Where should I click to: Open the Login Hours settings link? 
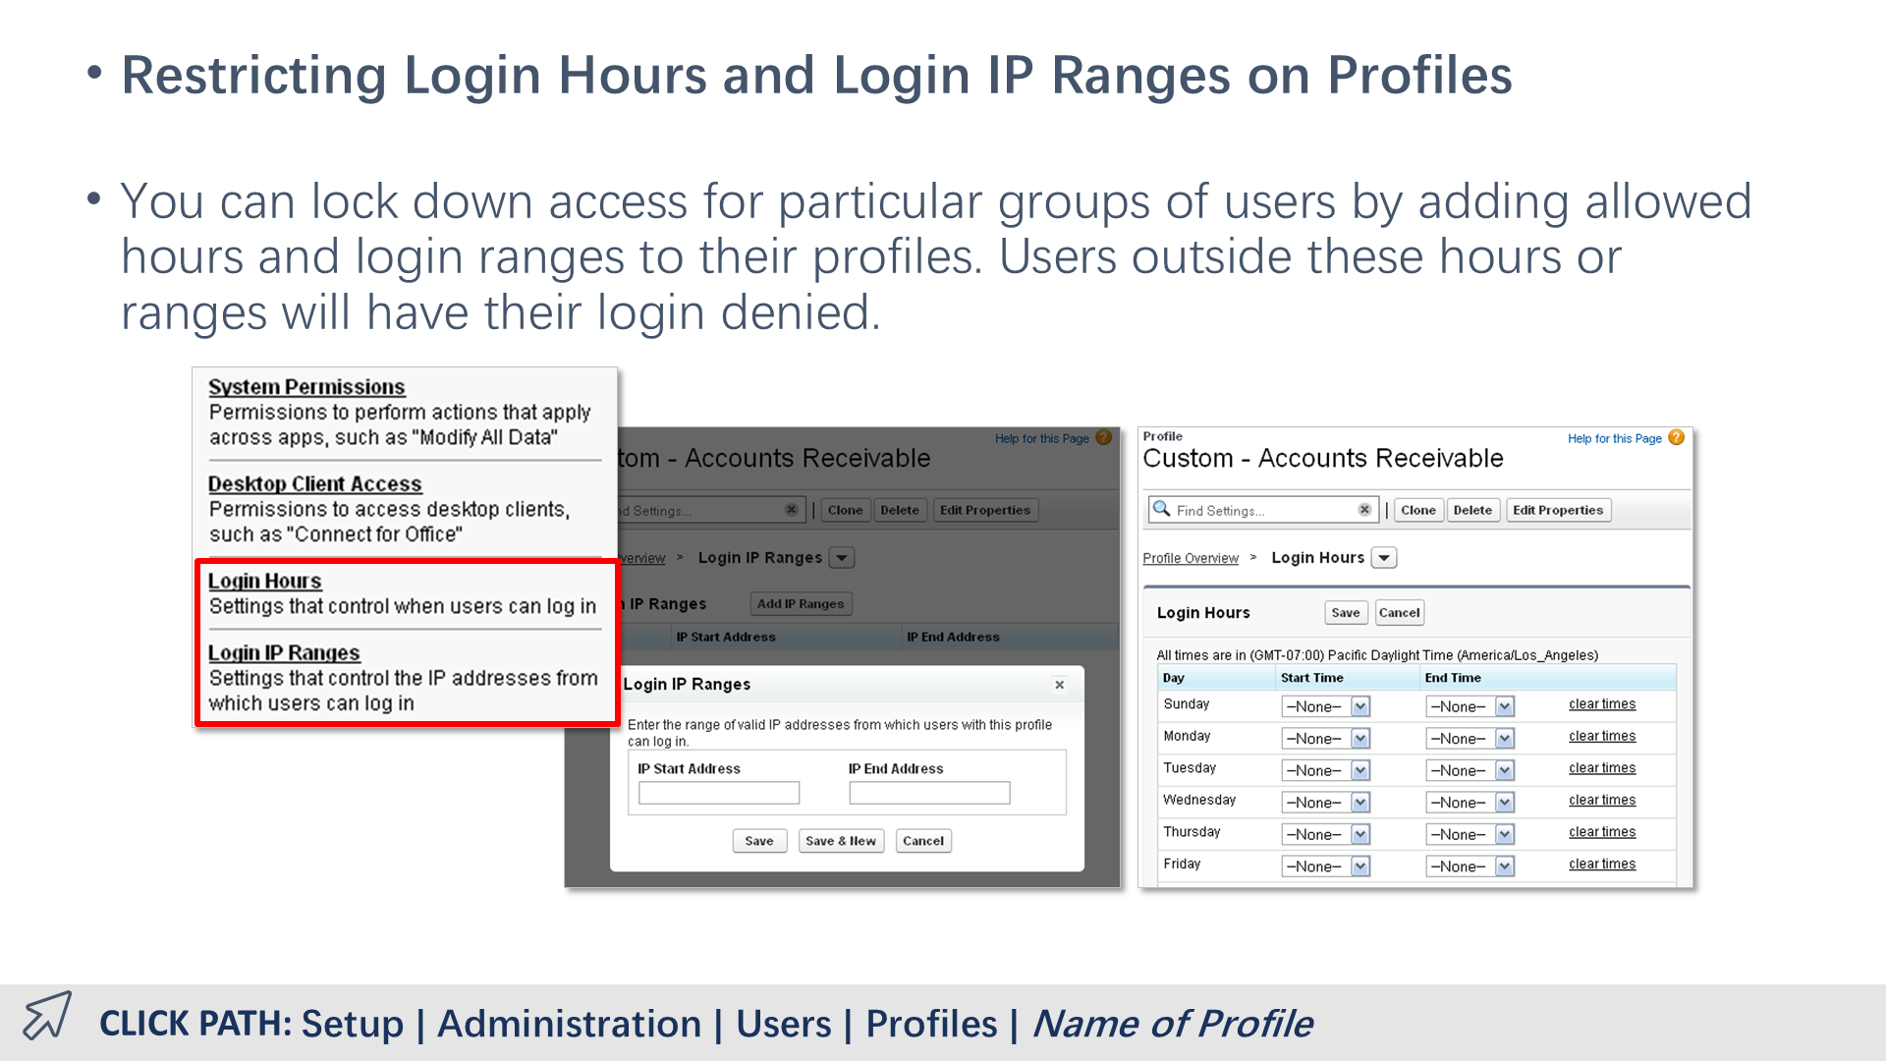click(264, 582)
